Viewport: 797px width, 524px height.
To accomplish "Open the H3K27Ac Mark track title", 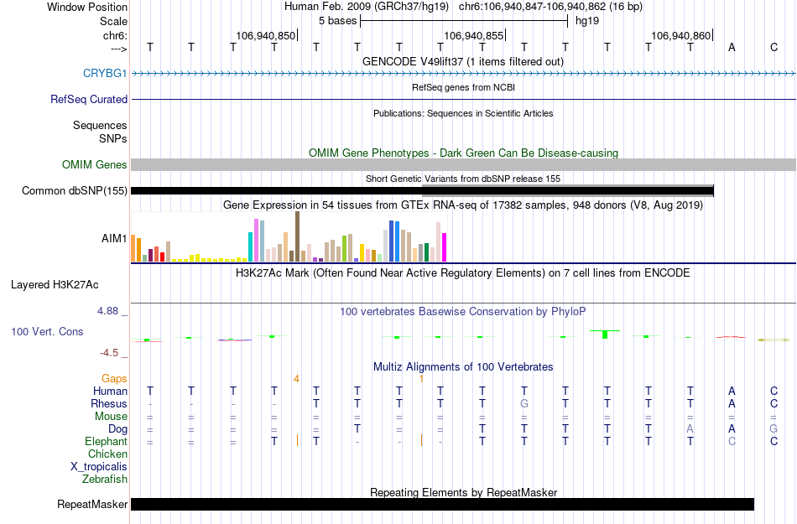I will pos(463,272).
